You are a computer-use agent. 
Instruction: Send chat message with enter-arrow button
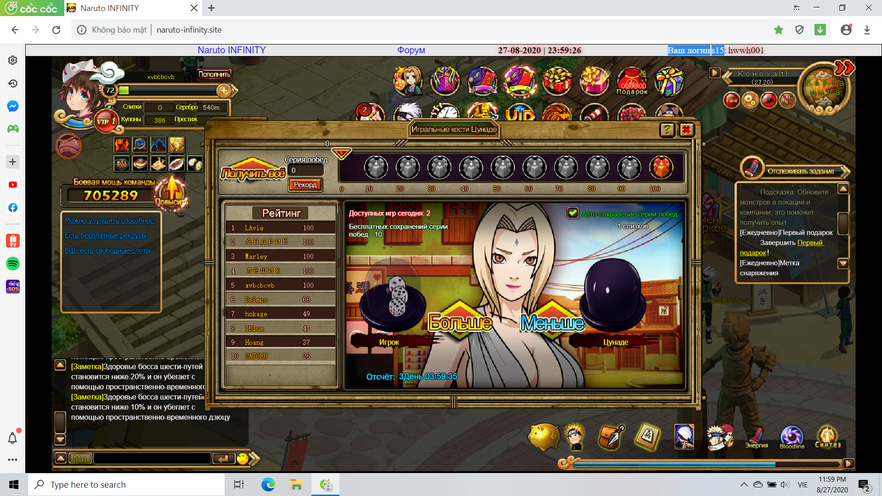224,458
